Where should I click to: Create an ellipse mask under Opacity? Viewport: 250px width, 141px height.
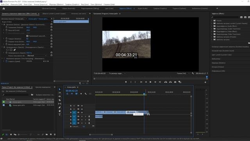[7, 50]
